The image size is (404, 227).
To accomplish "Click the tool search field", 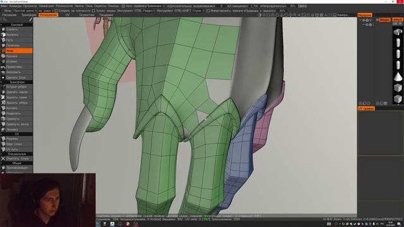I will click(x=15, y=20).
